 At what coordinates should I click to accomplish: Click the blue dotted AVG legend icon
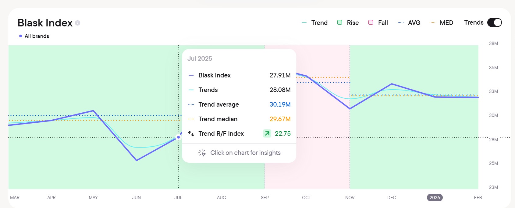401,22
